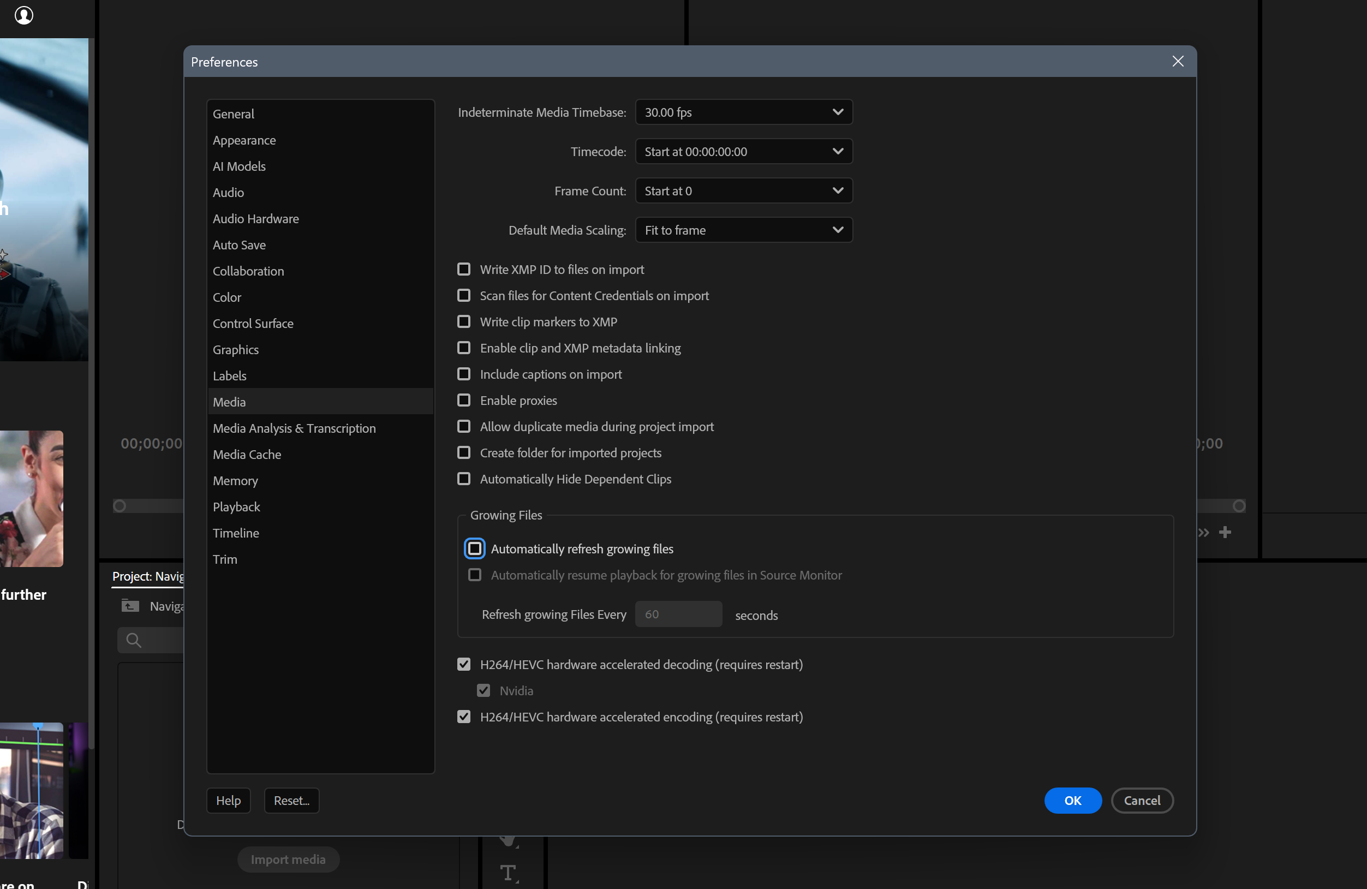Select Control Surface preferences

point(320,323)
